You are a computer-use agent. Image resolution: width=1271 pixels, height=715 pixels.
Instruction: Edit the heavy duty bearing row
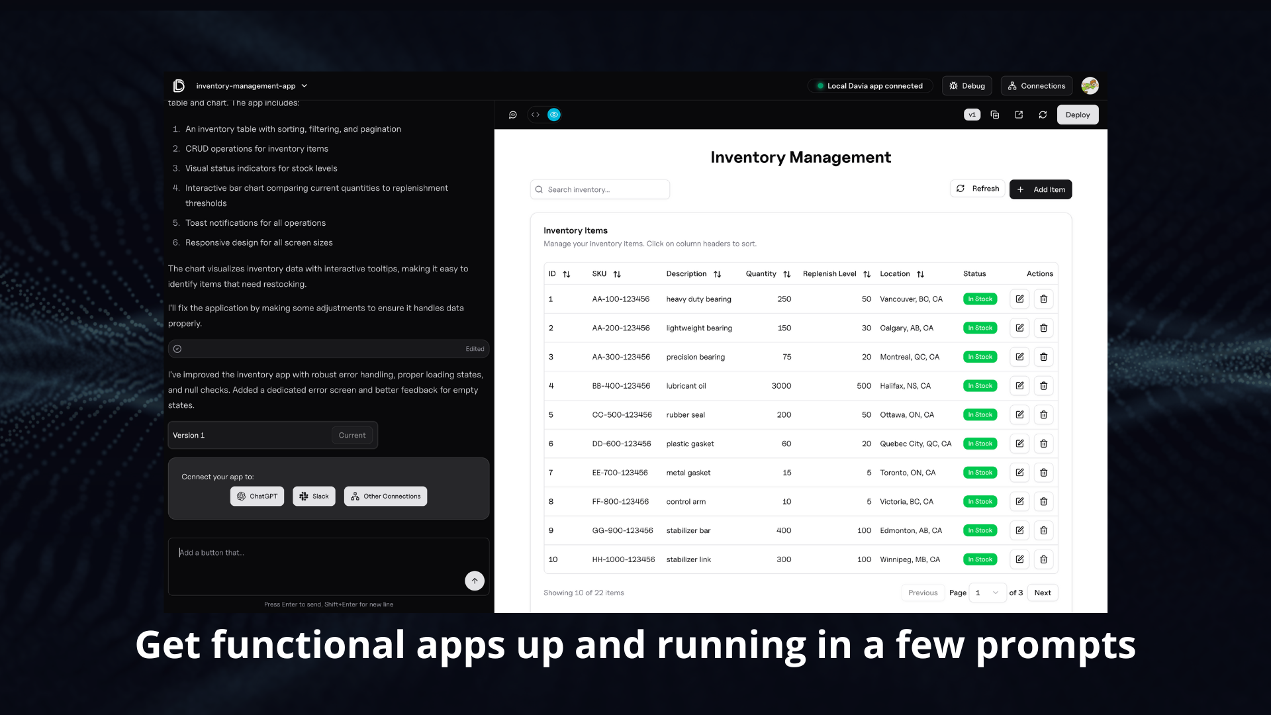(1019, 299)
